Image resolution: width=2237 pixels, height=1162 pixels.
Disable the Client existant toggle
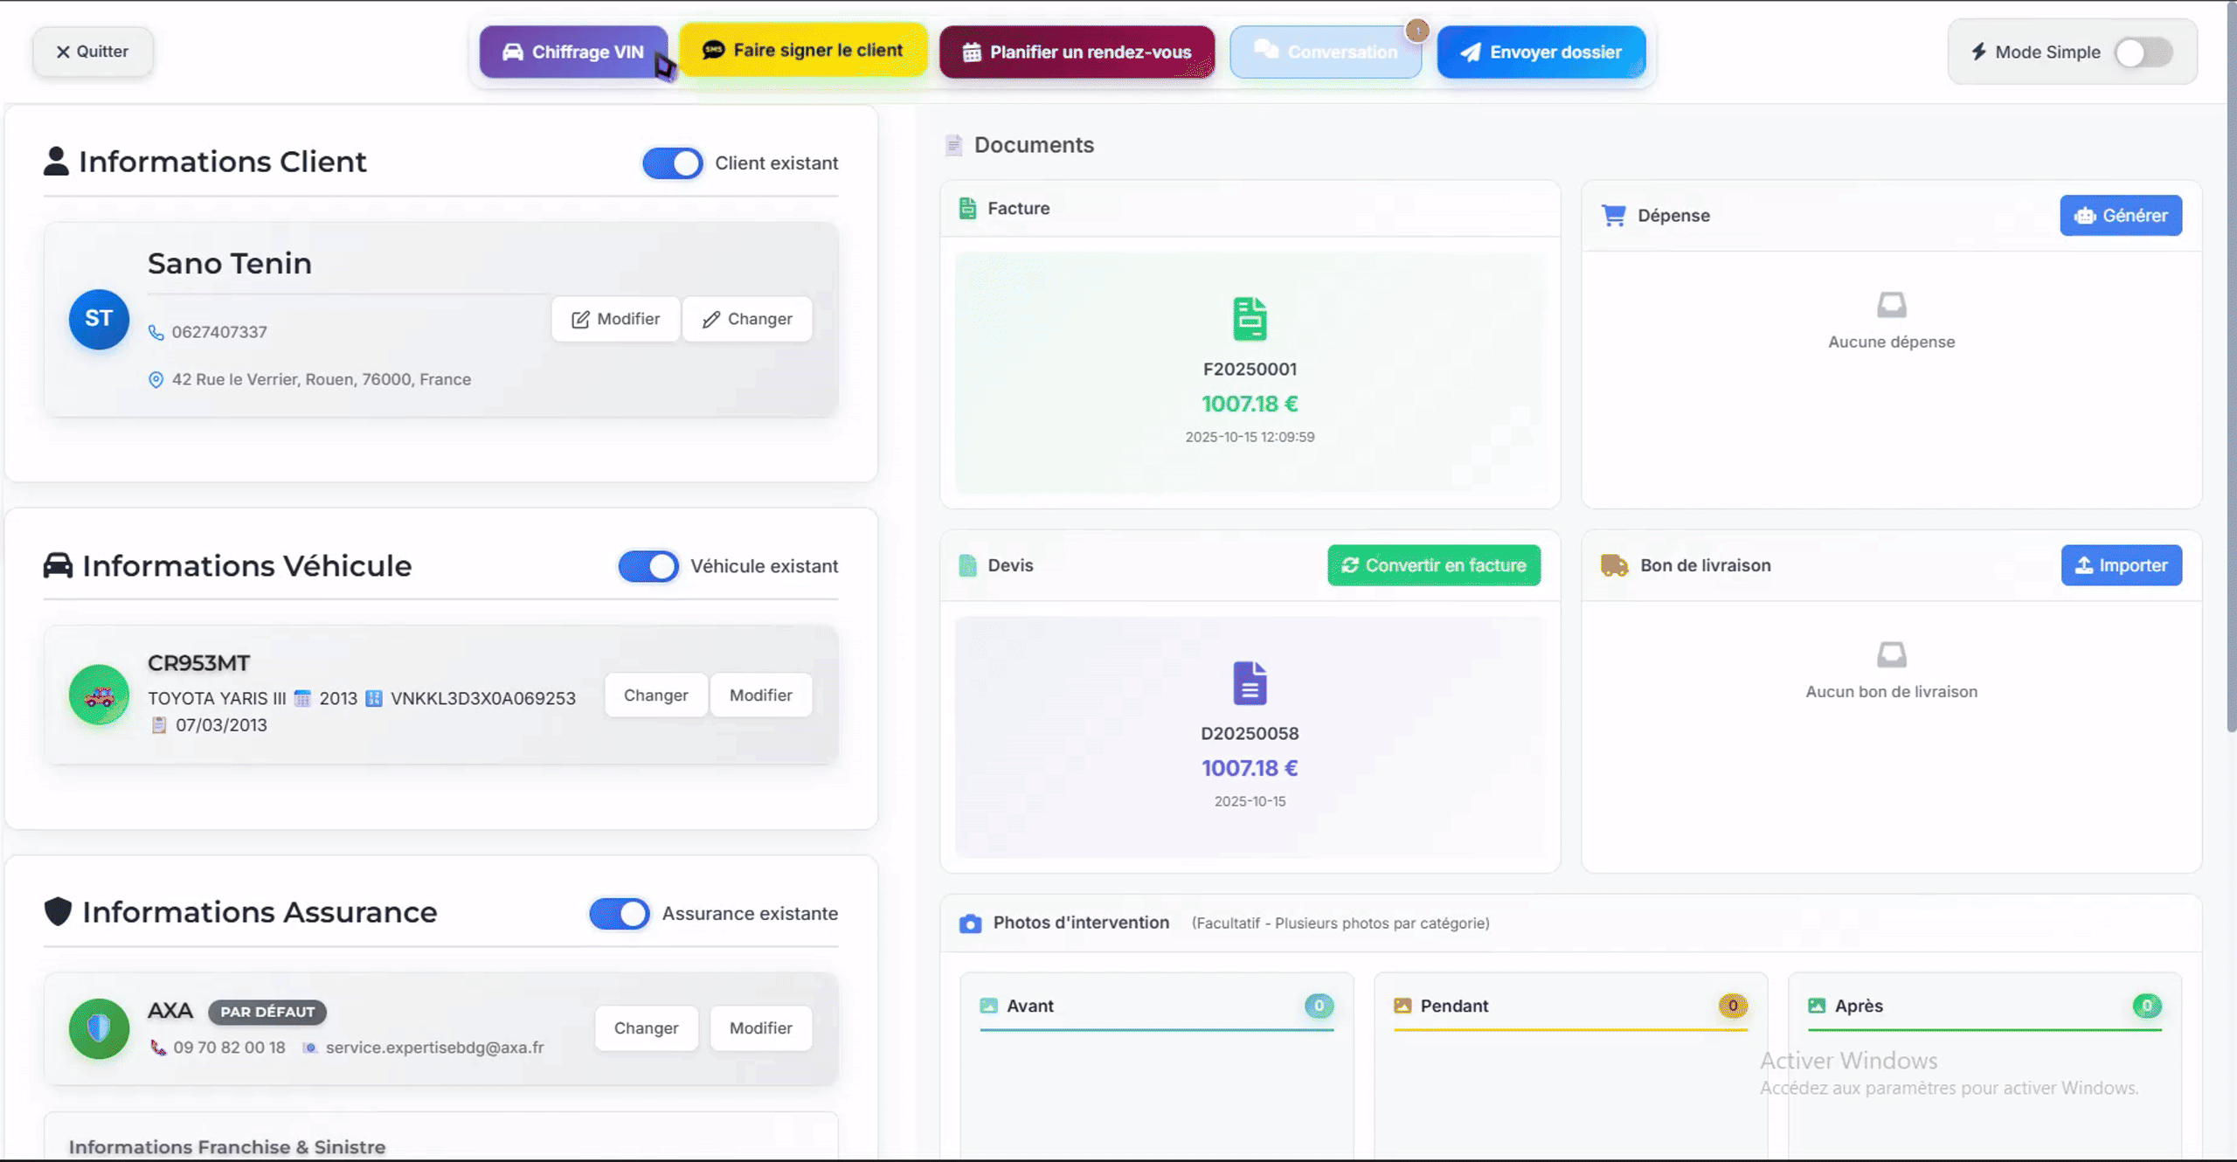pos(672,163)
